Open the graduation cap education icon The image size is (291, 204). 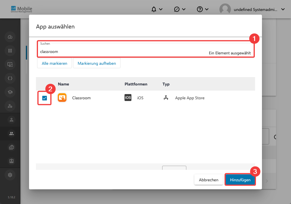pyautogui.click(x=10, y=92)
